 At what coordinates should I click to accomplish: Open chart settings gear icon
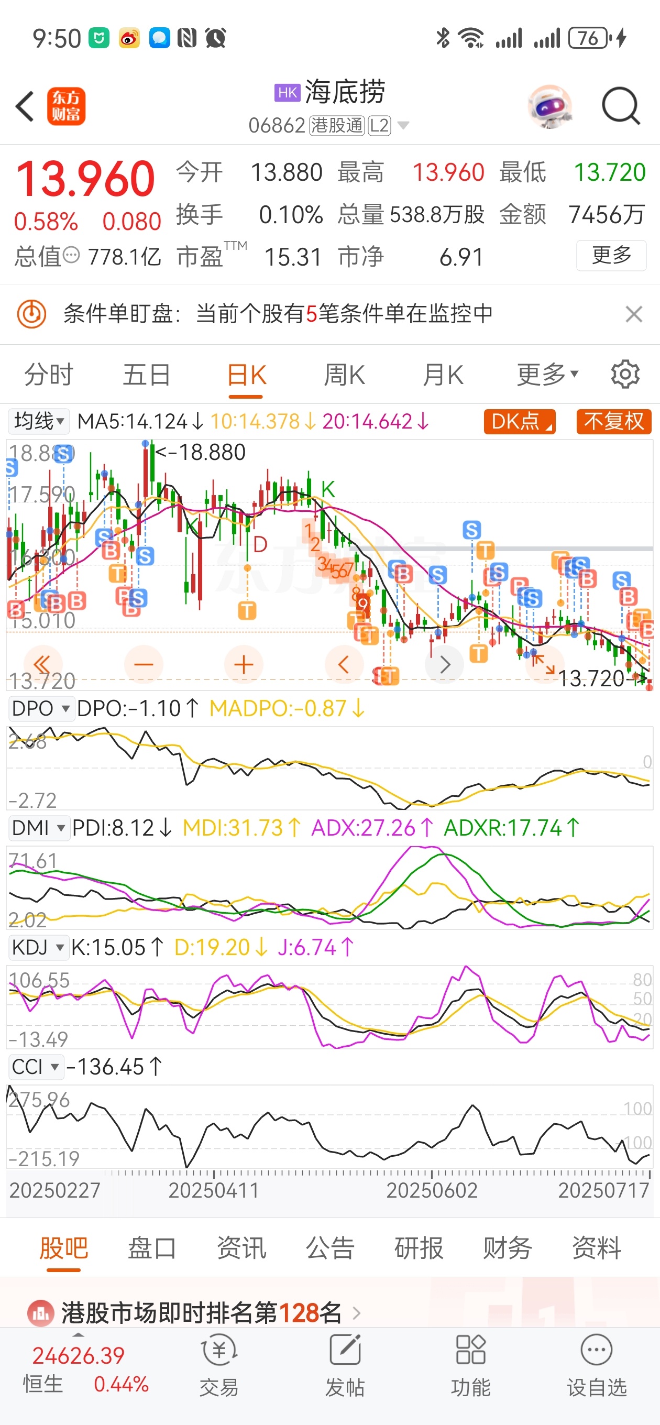(626, 375)
